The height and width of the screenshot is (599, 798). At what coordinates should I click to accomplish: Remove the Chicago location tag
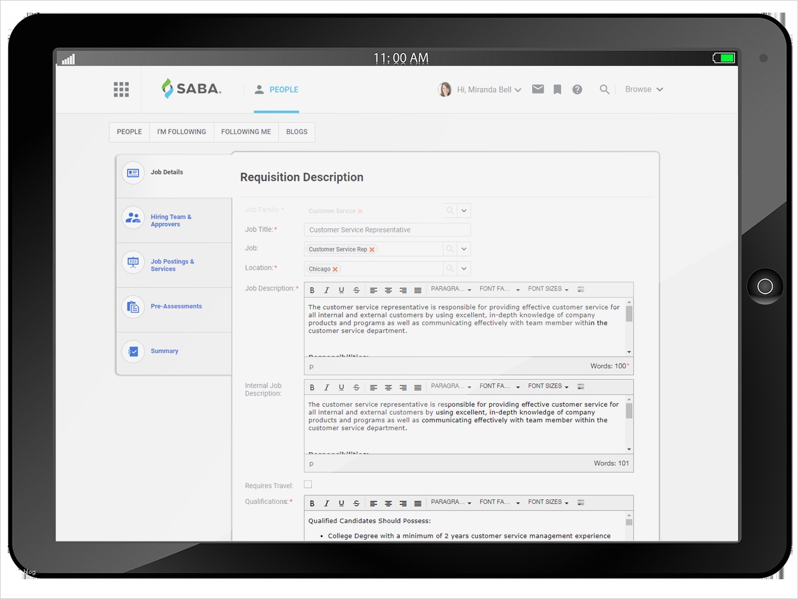pyautogui.click(x=335, y=270)
